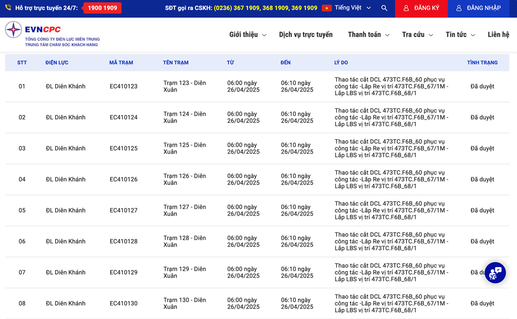Click start time cell in row 03
517x319 pixels.
coord(243,148)
